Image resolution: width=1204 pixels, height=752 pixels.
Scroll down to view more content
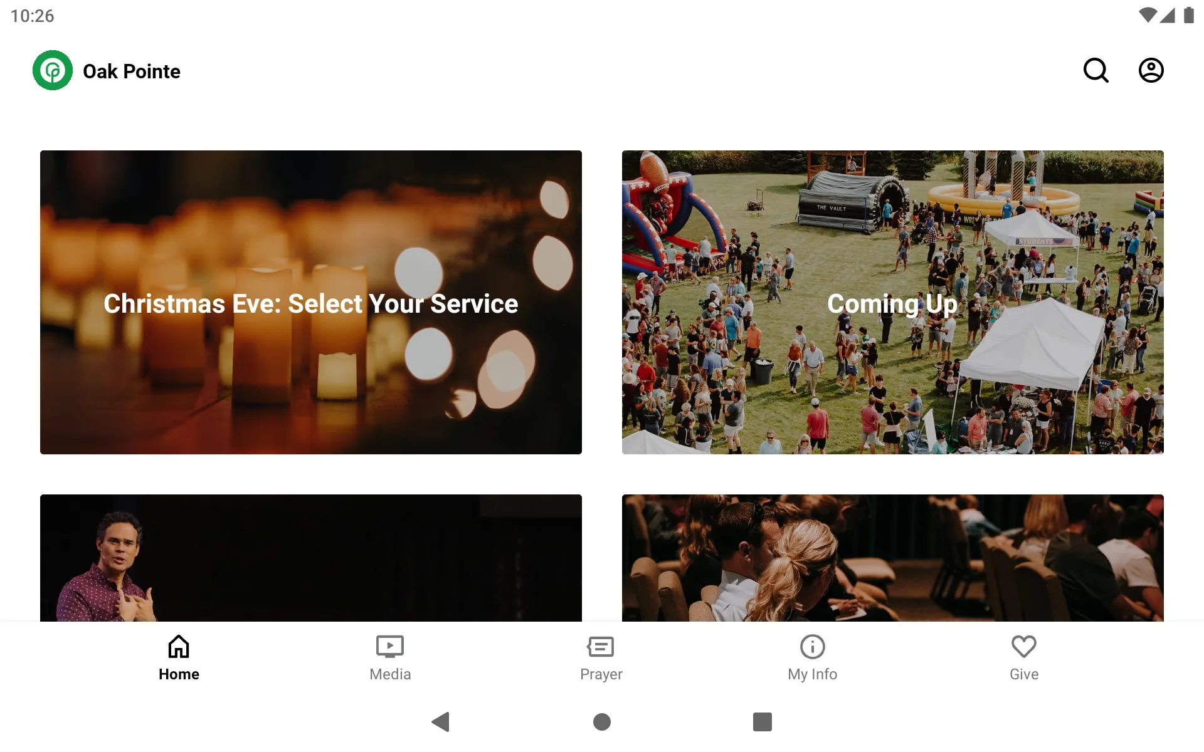[x=601, y=390]
